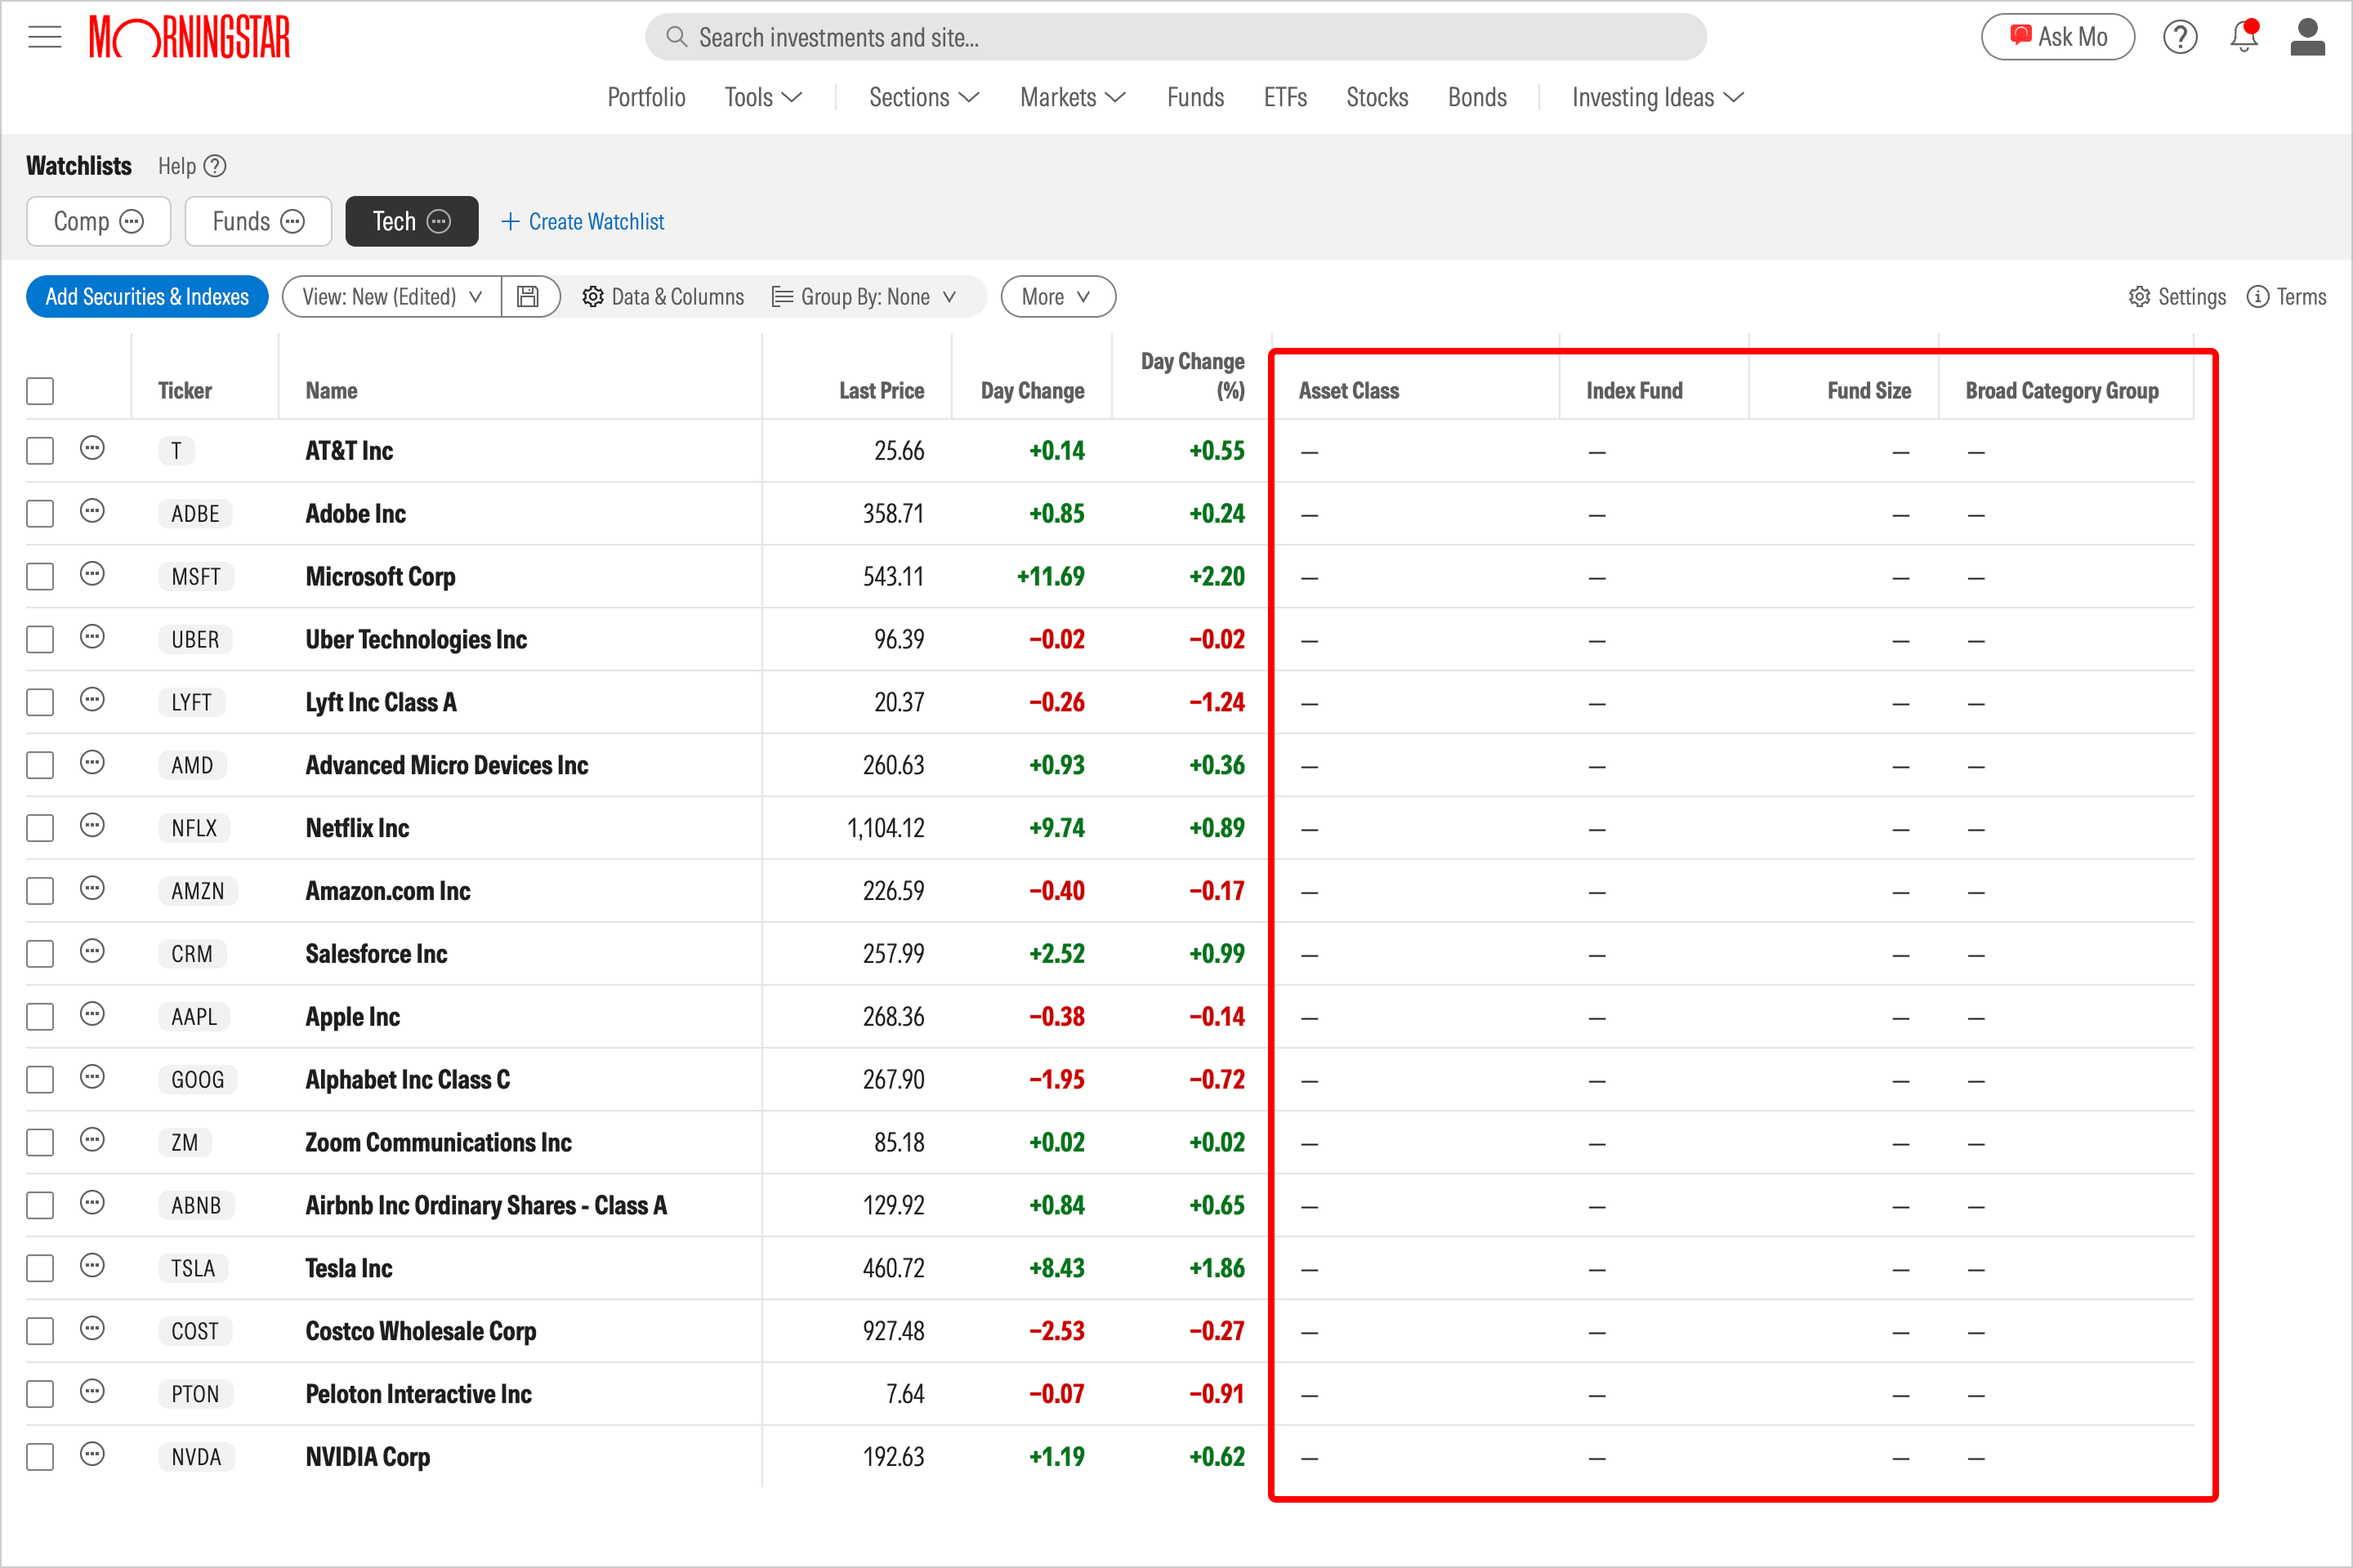This screenshot has width=2353, height=1568.
Task: Click the save view floppy disk icon
Action: (x=529, y=297)
